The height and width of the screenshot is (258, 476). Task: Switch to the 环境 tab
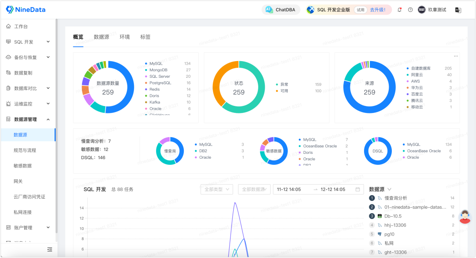[x=124, y=37]
